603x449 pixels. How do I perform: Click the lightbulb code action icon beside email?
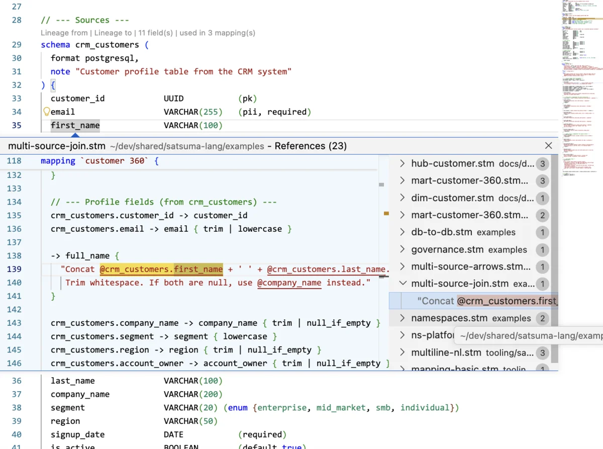coord(46,112)
